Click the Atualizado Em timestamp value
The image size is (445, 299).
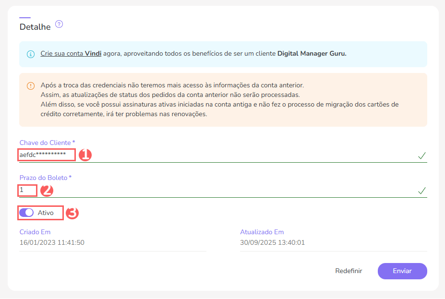click(x=272, y=242)
